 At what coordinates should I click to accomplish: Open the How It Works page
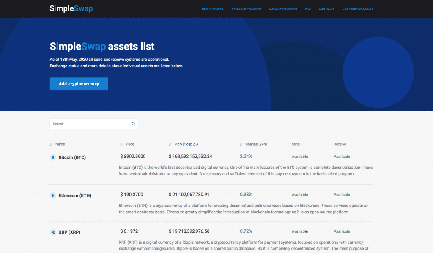point(212,9)
